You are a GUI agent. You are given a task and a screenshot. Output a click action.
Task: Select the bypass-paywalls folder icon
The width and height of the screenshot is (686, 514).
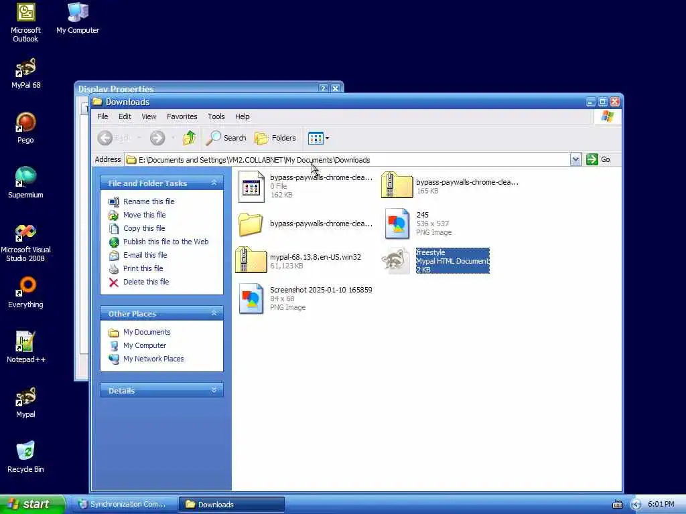(251, 224)
